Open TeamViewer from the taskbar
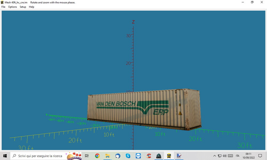This screenshot has height=160, width=267. tap(138, 156)
